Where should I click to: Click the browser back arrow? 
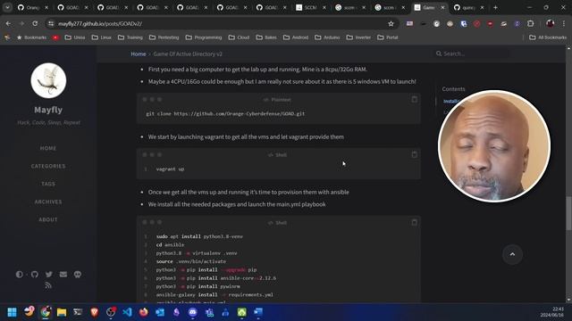click(x=8, y=24)
